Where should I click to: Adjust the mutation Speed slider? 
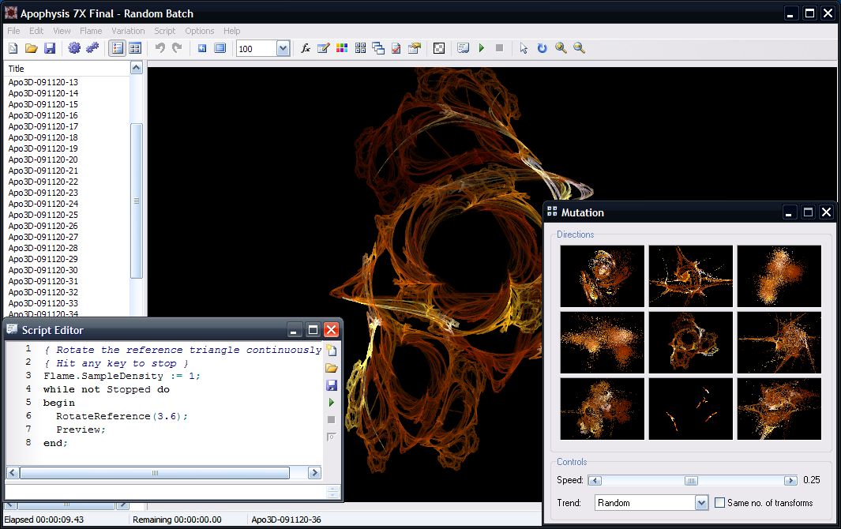point(690,480)
